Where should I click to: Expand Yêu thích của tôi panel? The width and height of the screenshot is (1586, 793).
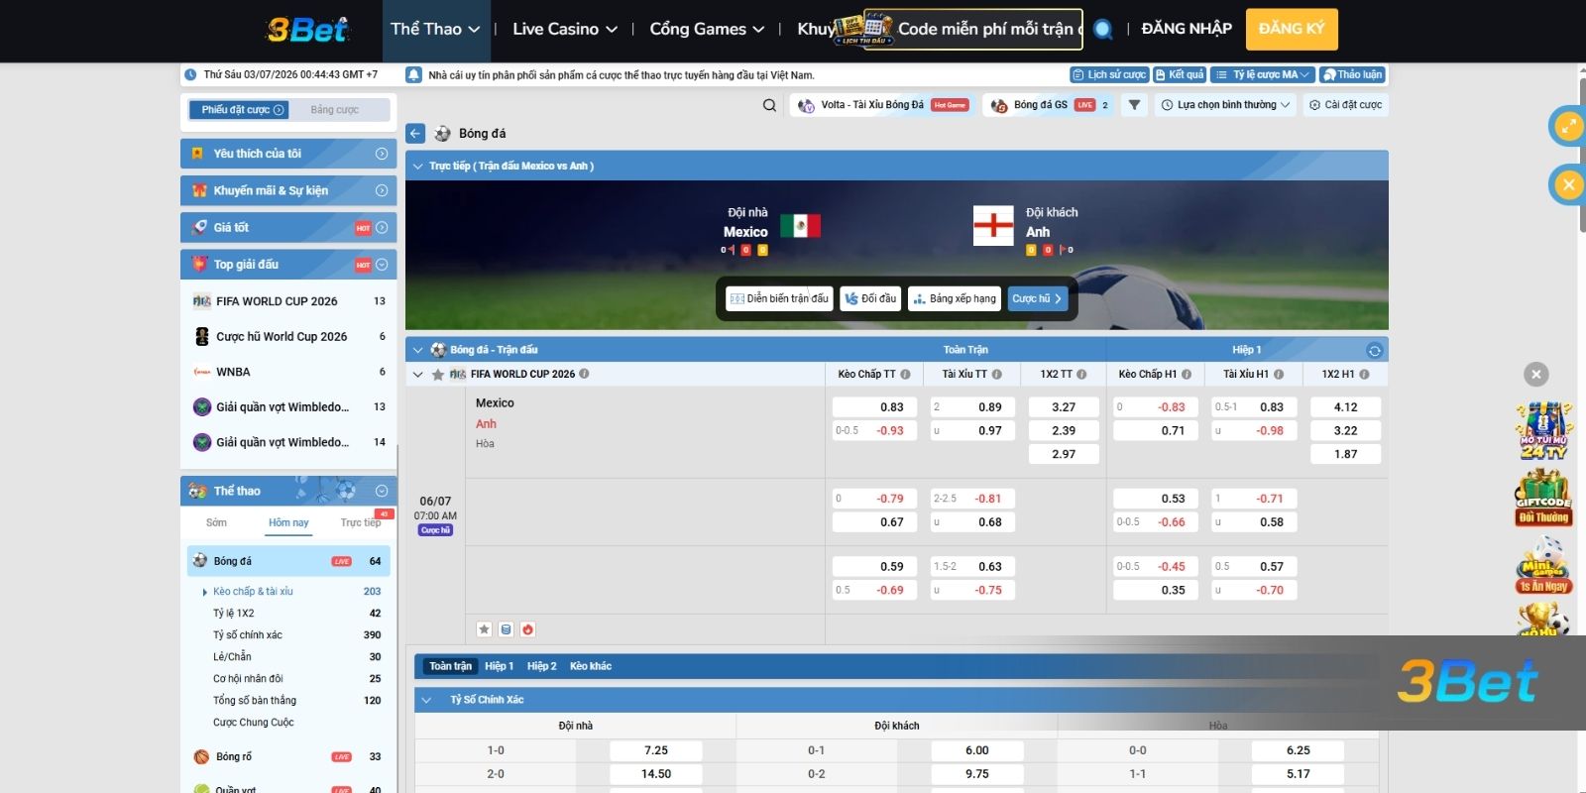[x=288, y=154]
